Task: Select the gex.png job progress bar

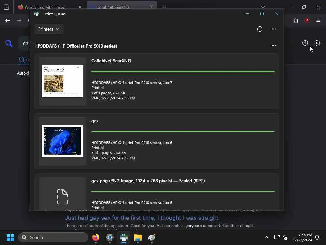Action: coord(183,191)
